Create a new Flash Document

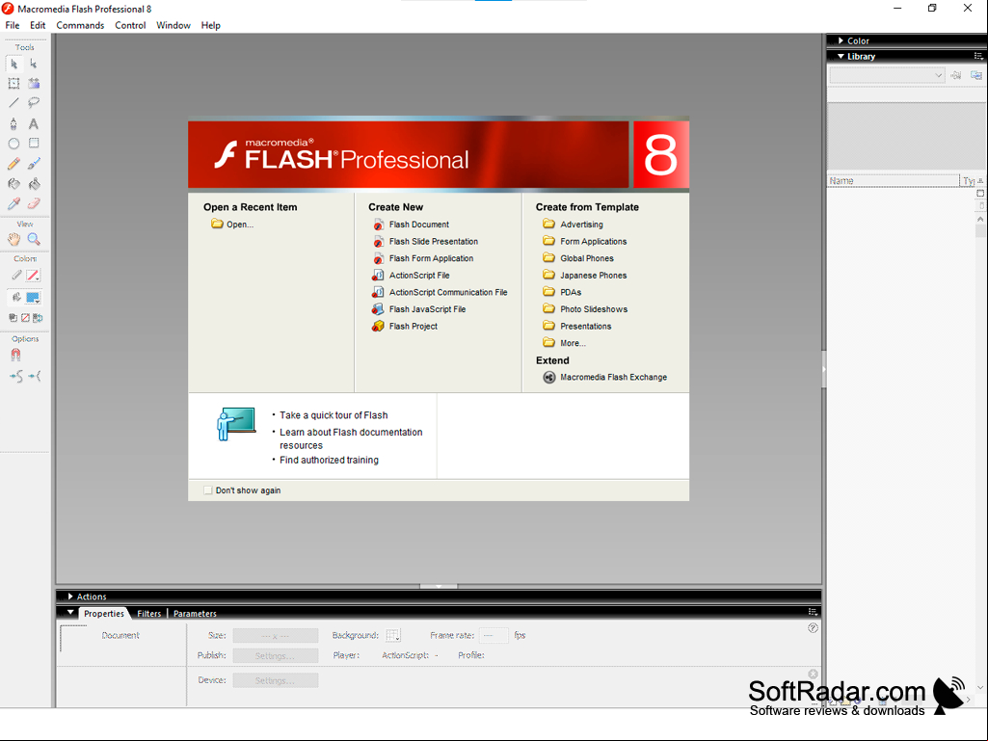[411, 225]
